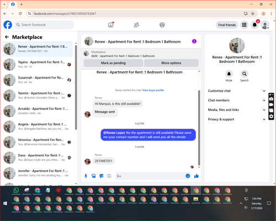Click the conversation list scrollbar
The height and width of the screenshot is (221, 276).
click(x=76, y=87)
